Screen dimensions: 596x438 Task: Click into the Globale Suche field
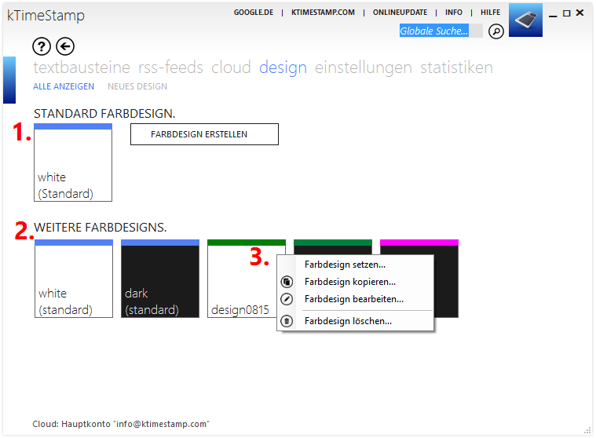point(441,31)
